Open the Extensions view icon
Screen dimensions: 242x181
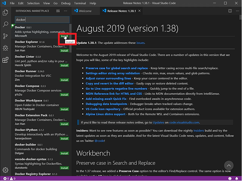coord(5,60)
